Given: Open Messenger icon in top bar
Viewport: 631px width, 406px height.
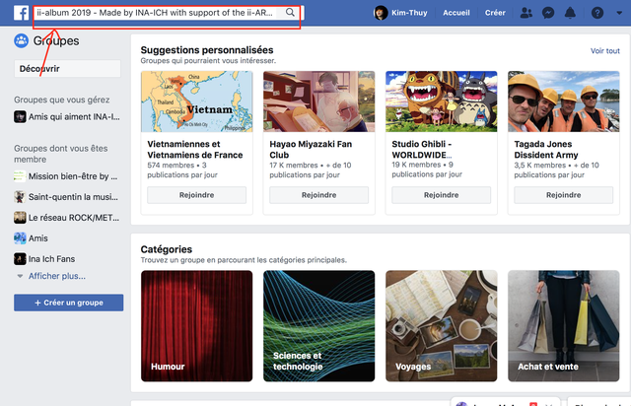Looking at the screenshot, I should coord(548,13).
